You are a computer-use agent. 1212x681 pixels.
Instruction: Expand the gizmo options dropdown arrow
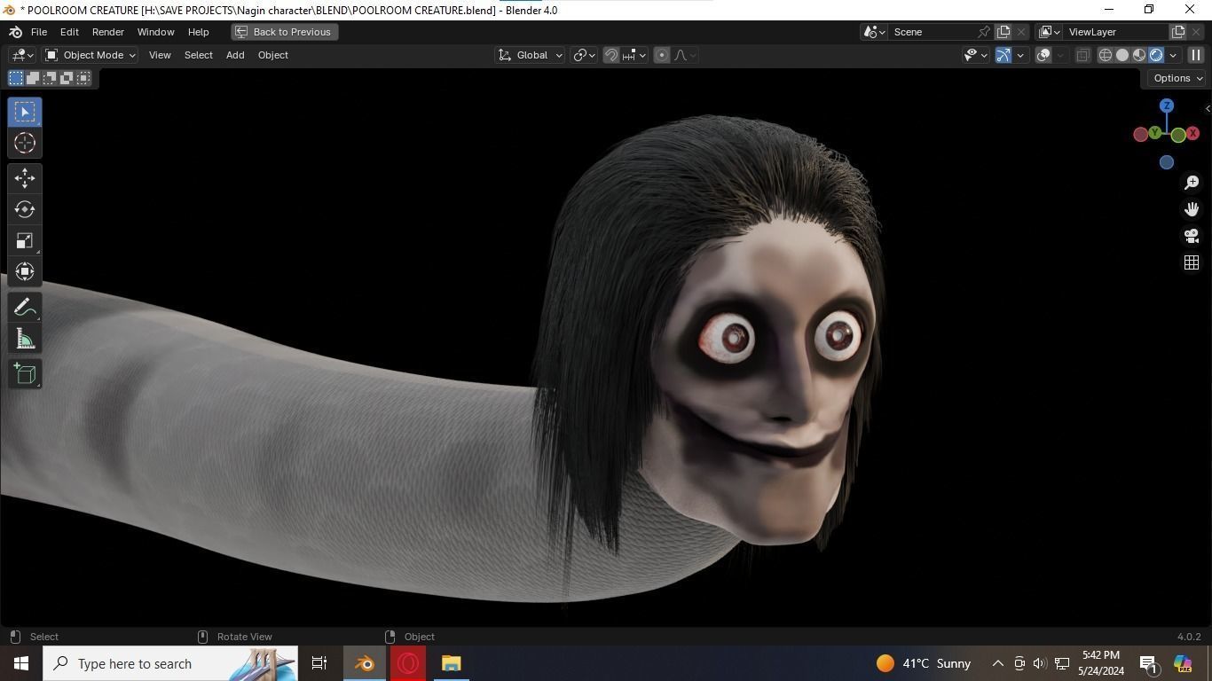[1020, 55]
